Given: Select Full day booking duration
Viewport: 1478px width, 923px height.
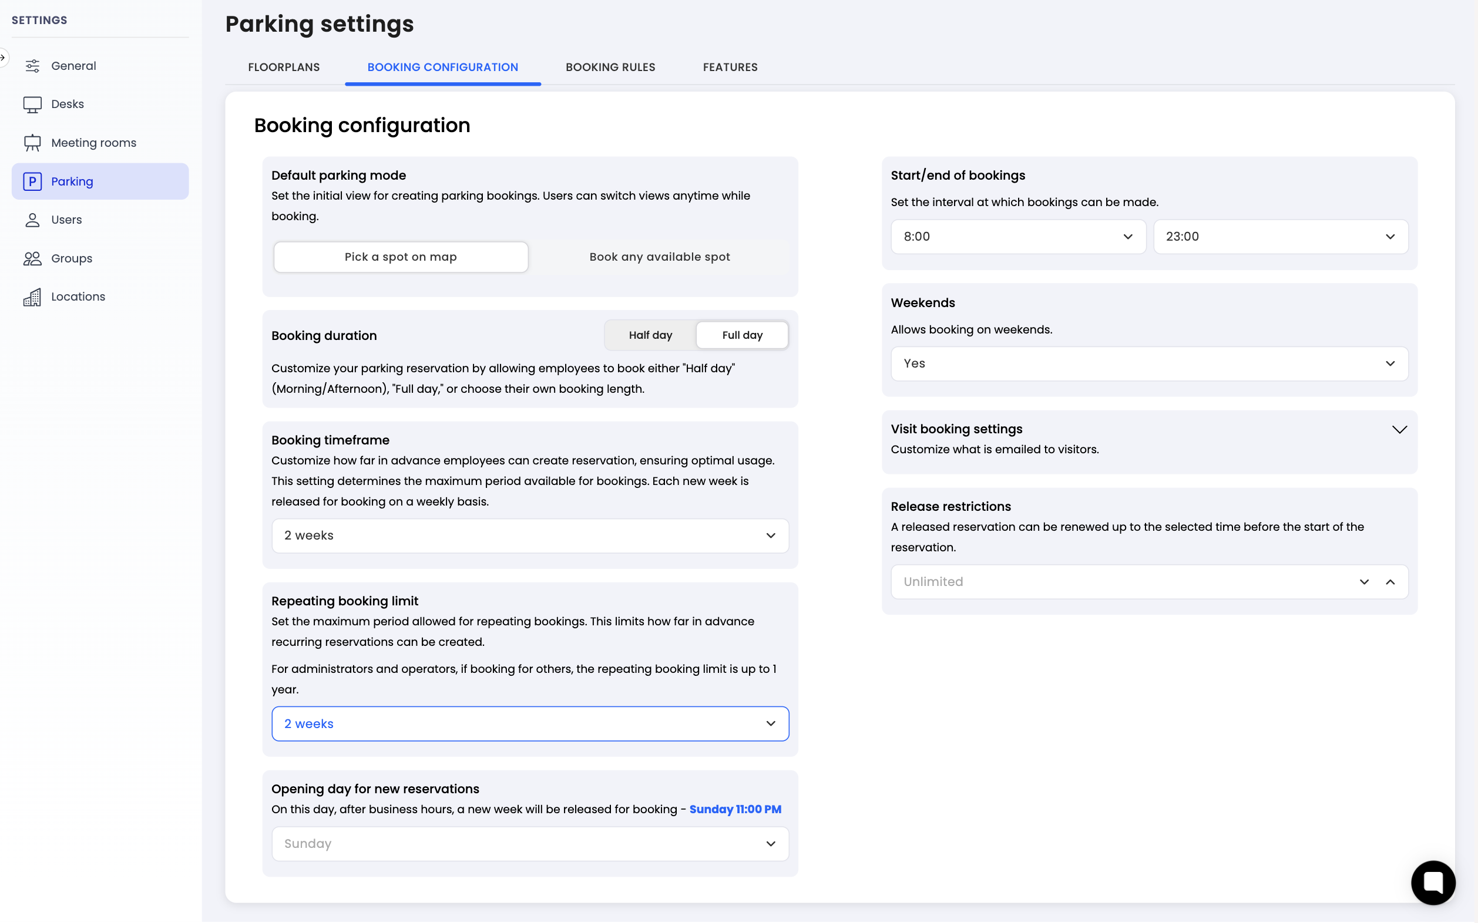Looking at the screenshot, I should pyautogui.click(x=742, y=335).
